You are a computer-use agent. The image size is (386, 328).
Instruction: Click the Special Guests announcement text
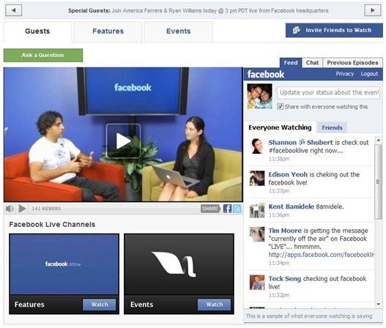[198, 10]
